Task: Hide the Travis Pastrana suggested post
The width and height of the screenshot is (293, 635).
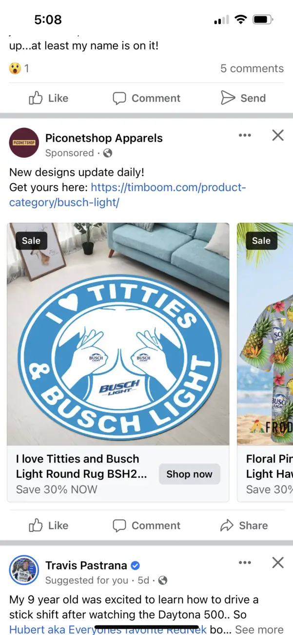Action: (278, 563)
